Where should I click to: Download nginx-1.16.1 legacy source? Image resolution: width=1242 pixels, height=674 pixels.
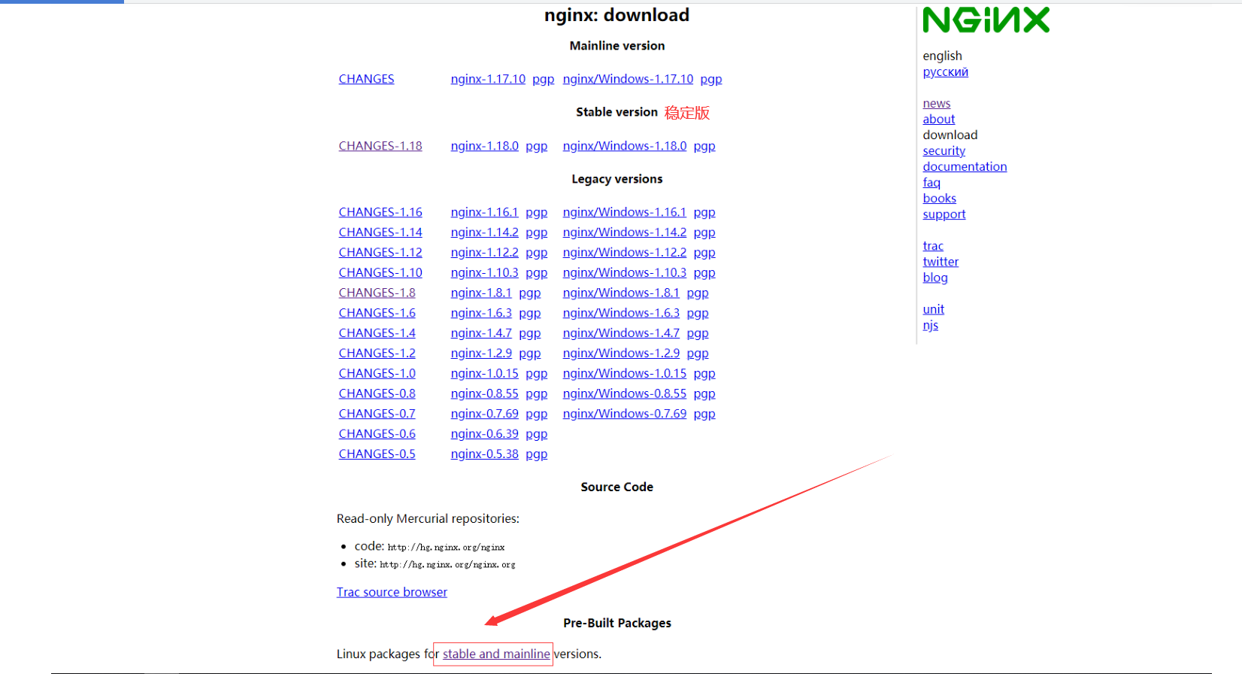485,212
